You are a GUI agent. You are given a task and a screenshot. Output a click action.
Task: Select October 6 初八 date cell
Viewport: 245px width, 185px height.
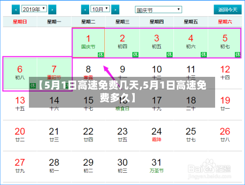click(20, 73)
